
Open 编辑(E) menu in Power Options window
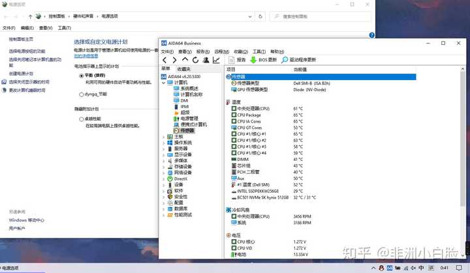click(27, 28)
